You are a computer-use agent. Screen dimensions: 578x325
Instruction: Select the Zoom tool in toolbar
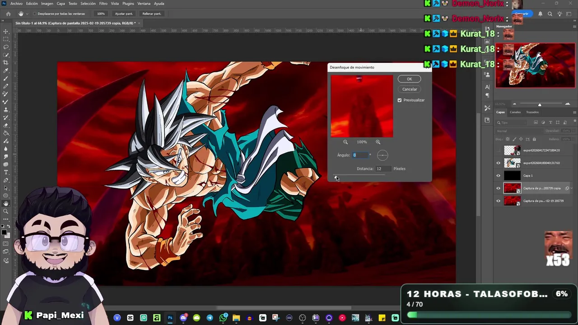point(6,211)
